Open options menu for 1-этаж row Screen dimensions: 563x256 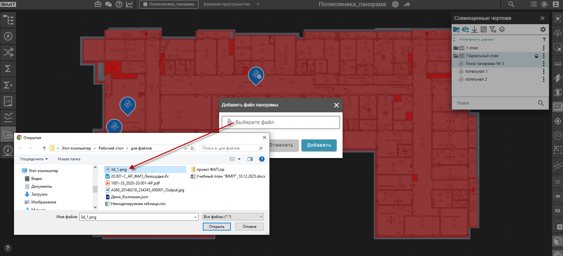544,48
